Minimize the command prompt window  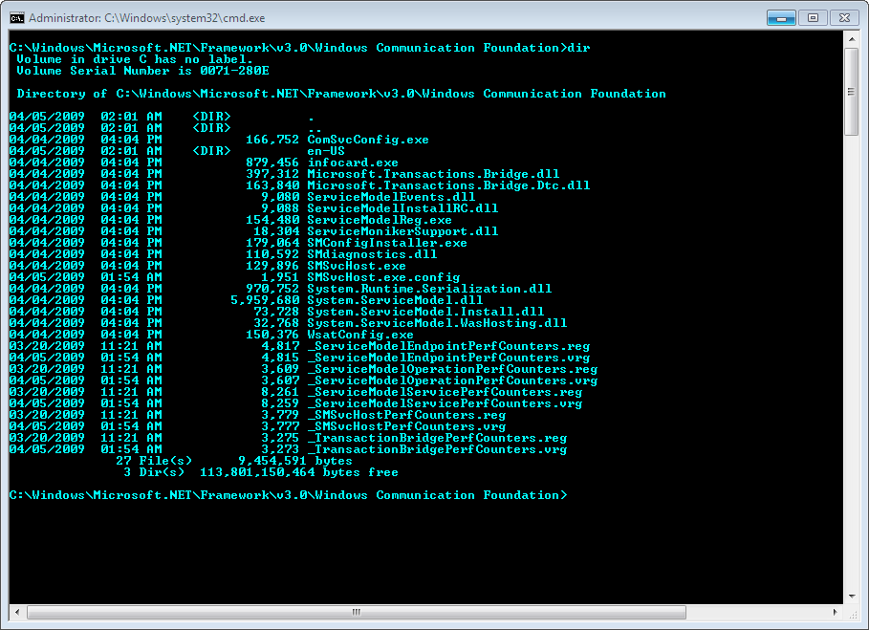coord(781,18)
